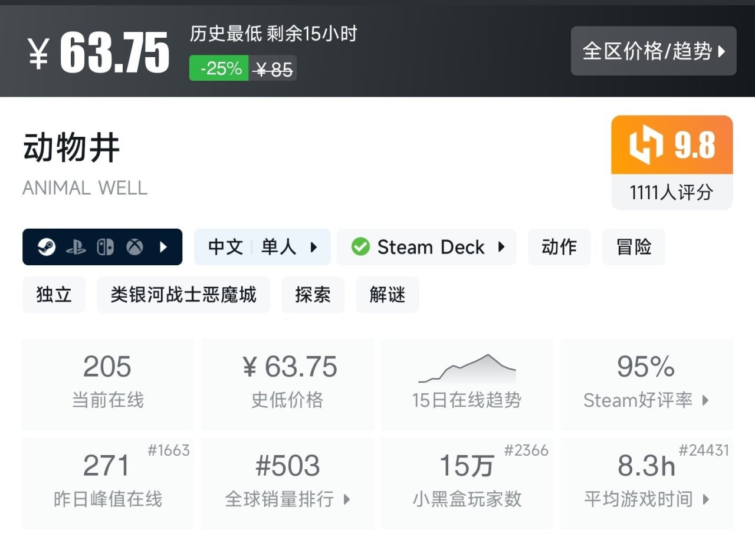
Task: Open the 独立 tag
Action: (54, 295)
